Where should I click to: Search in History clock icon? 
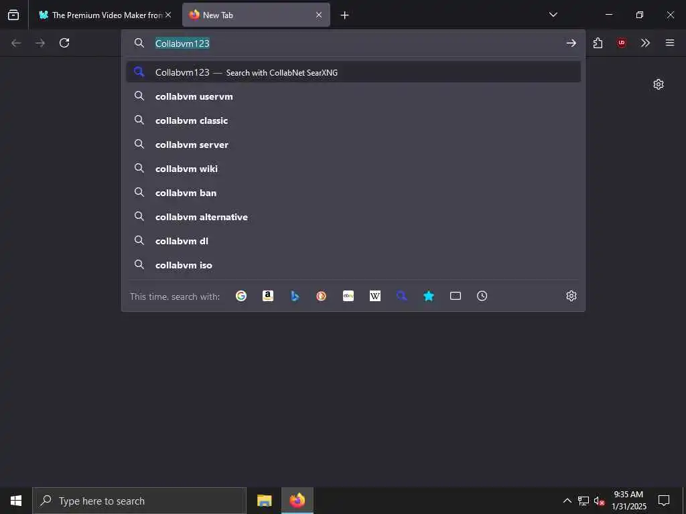coord(482,296)
